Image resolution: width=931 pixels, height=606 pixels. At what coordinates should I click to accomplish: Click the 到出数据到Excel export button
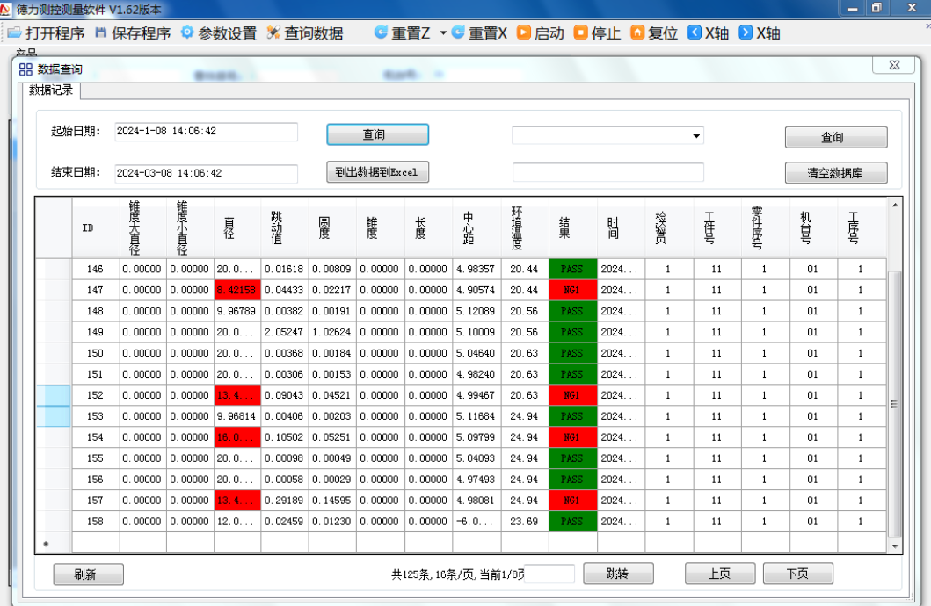[377, 172]
